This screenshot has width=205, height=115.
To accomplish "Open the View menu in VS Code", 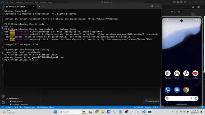I will point(26,2).
